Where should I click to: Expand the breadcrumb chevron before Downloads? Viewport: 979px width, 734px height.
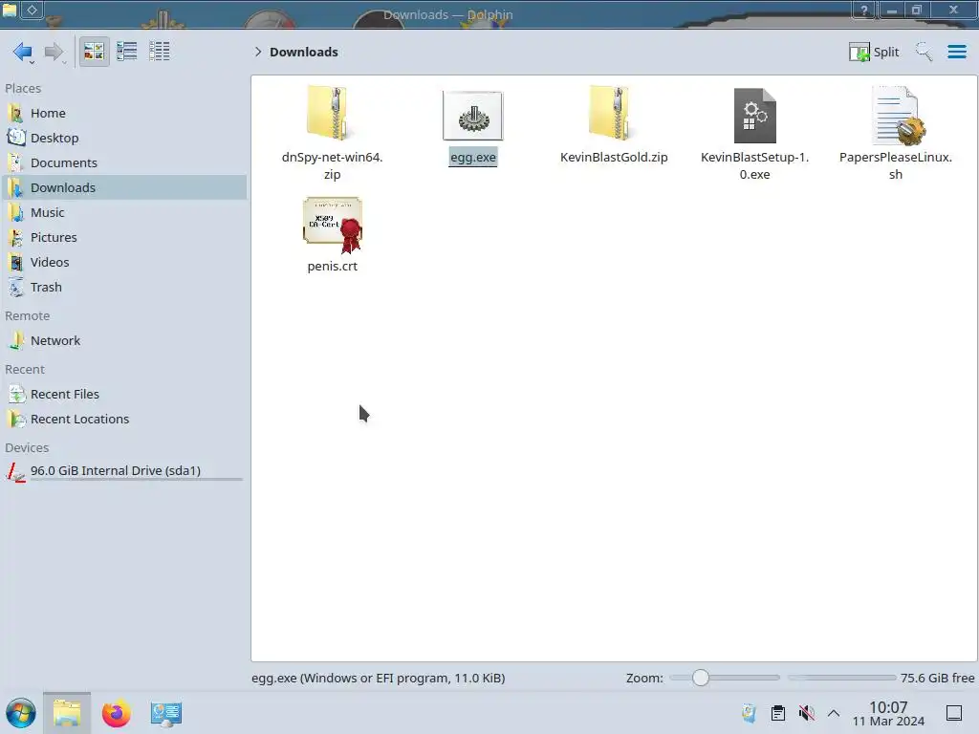tap(258, 52)
